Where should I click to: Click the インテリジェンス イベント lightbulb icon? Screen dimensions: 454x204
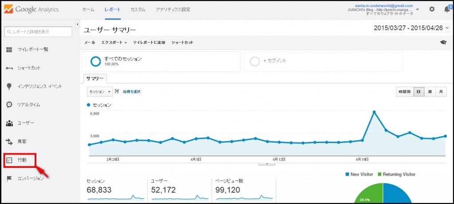pos(9,86)
